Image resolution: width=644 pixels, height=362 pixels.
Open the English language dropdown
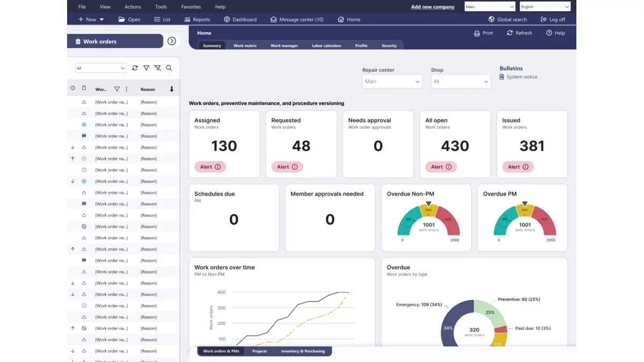pos(545,7)
